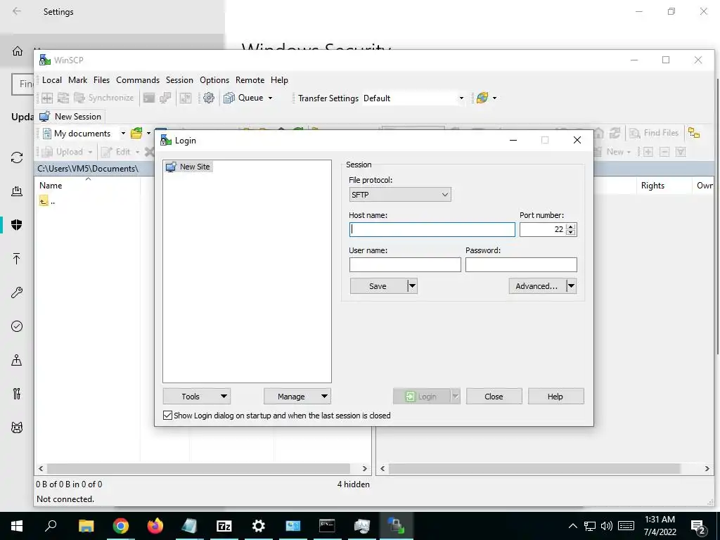Click the Synchronize toolbar button
Image resolution: width=720 pixels, height=540 pixels.
point(104,98)
